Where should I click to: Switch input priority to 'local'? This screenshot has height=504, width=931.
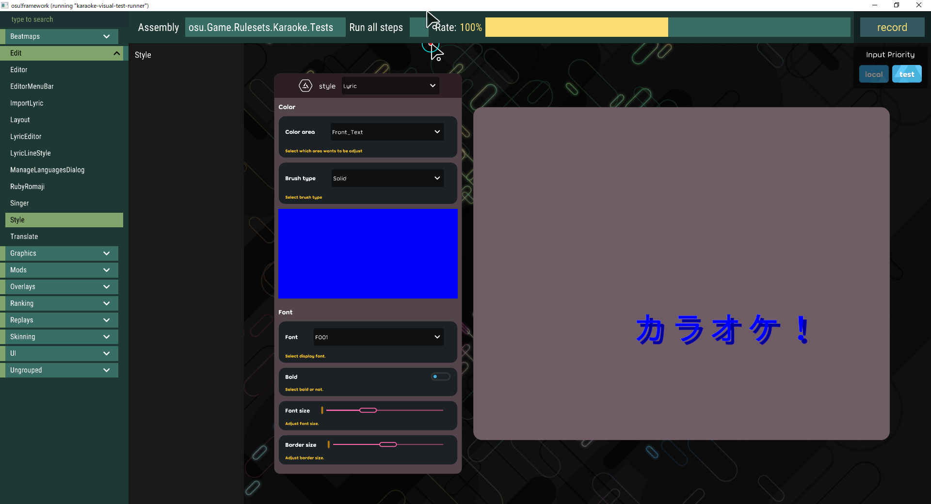tap(874, 74)
